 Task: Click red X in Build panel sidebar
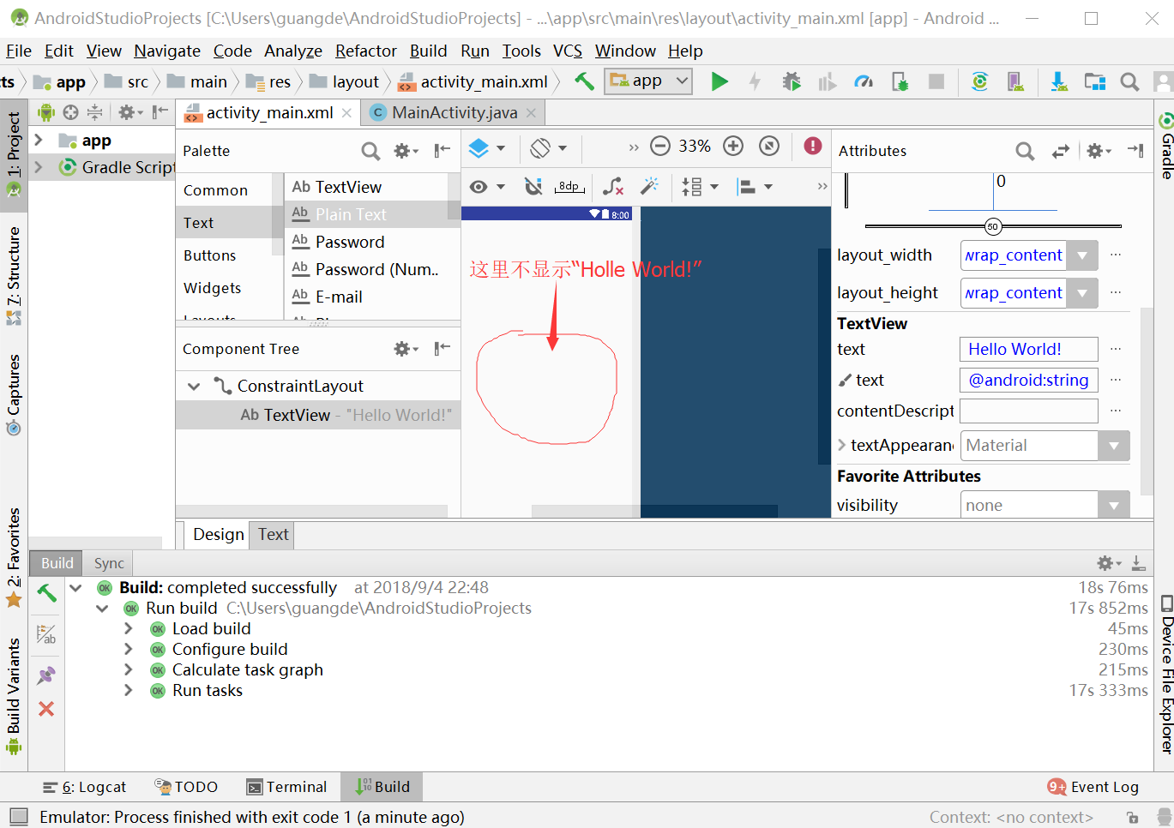tap(46, 709)
